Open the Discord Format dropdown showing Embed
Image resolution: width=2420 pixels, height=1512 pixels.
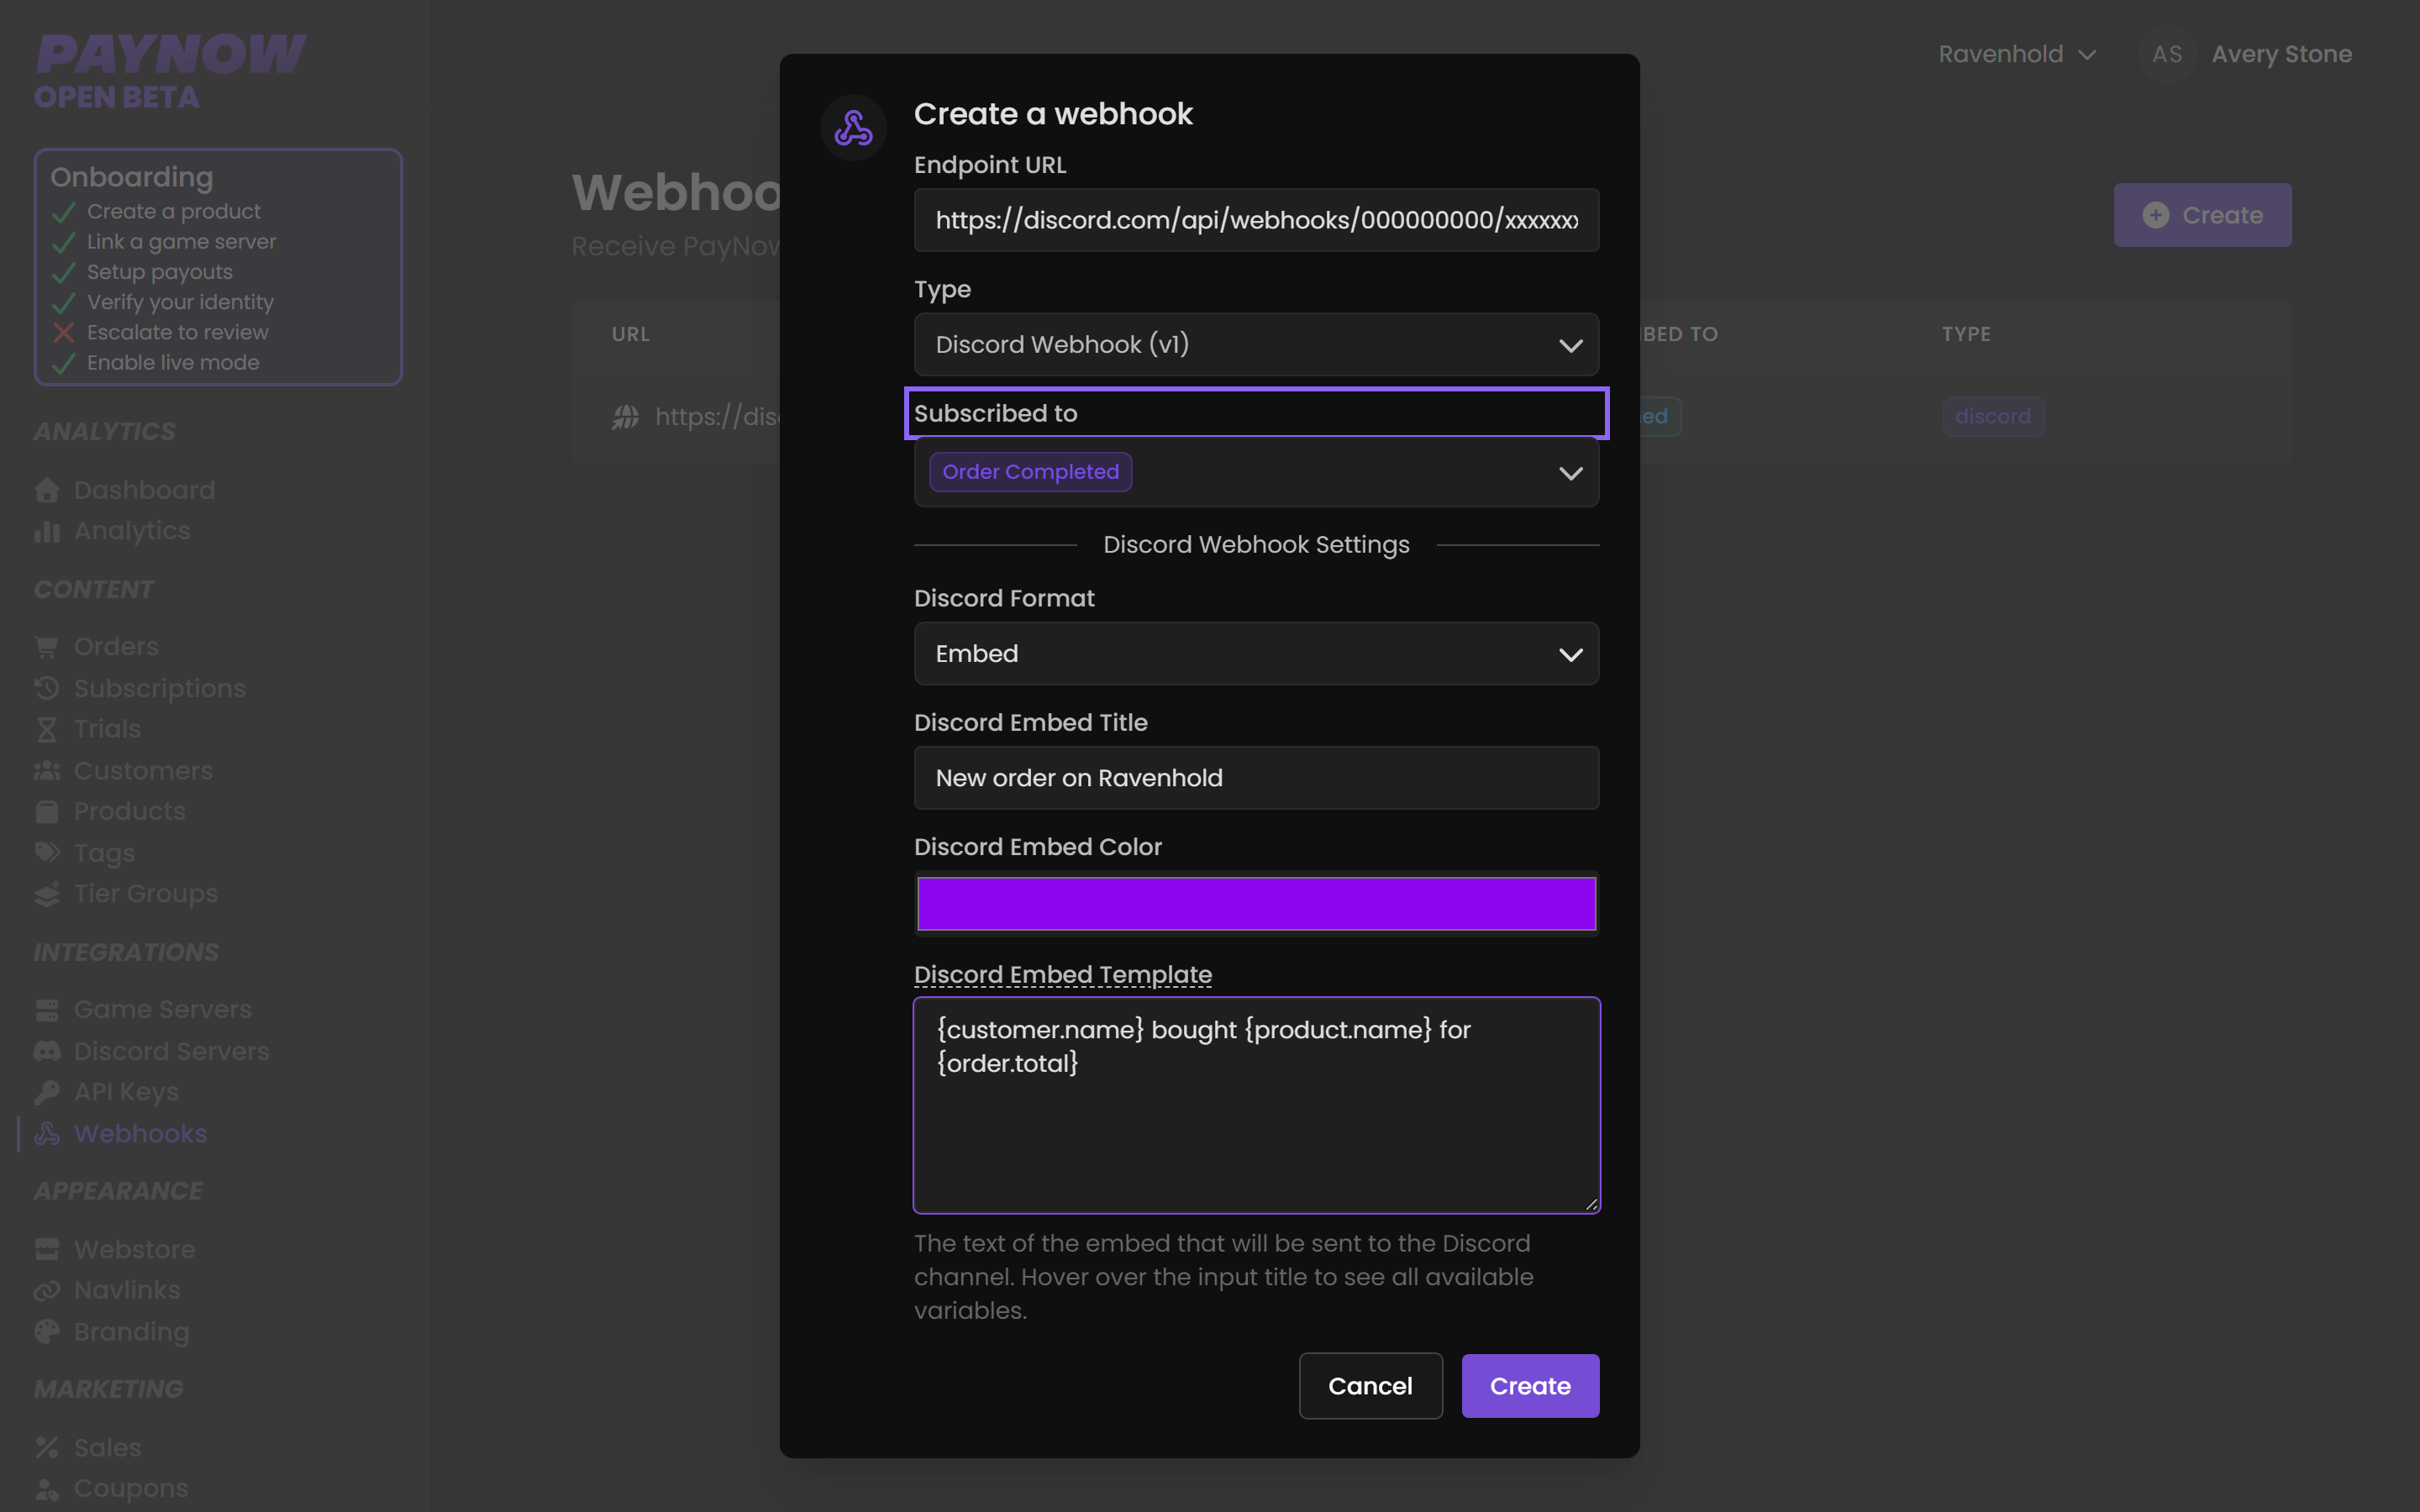coord(1256,654)
